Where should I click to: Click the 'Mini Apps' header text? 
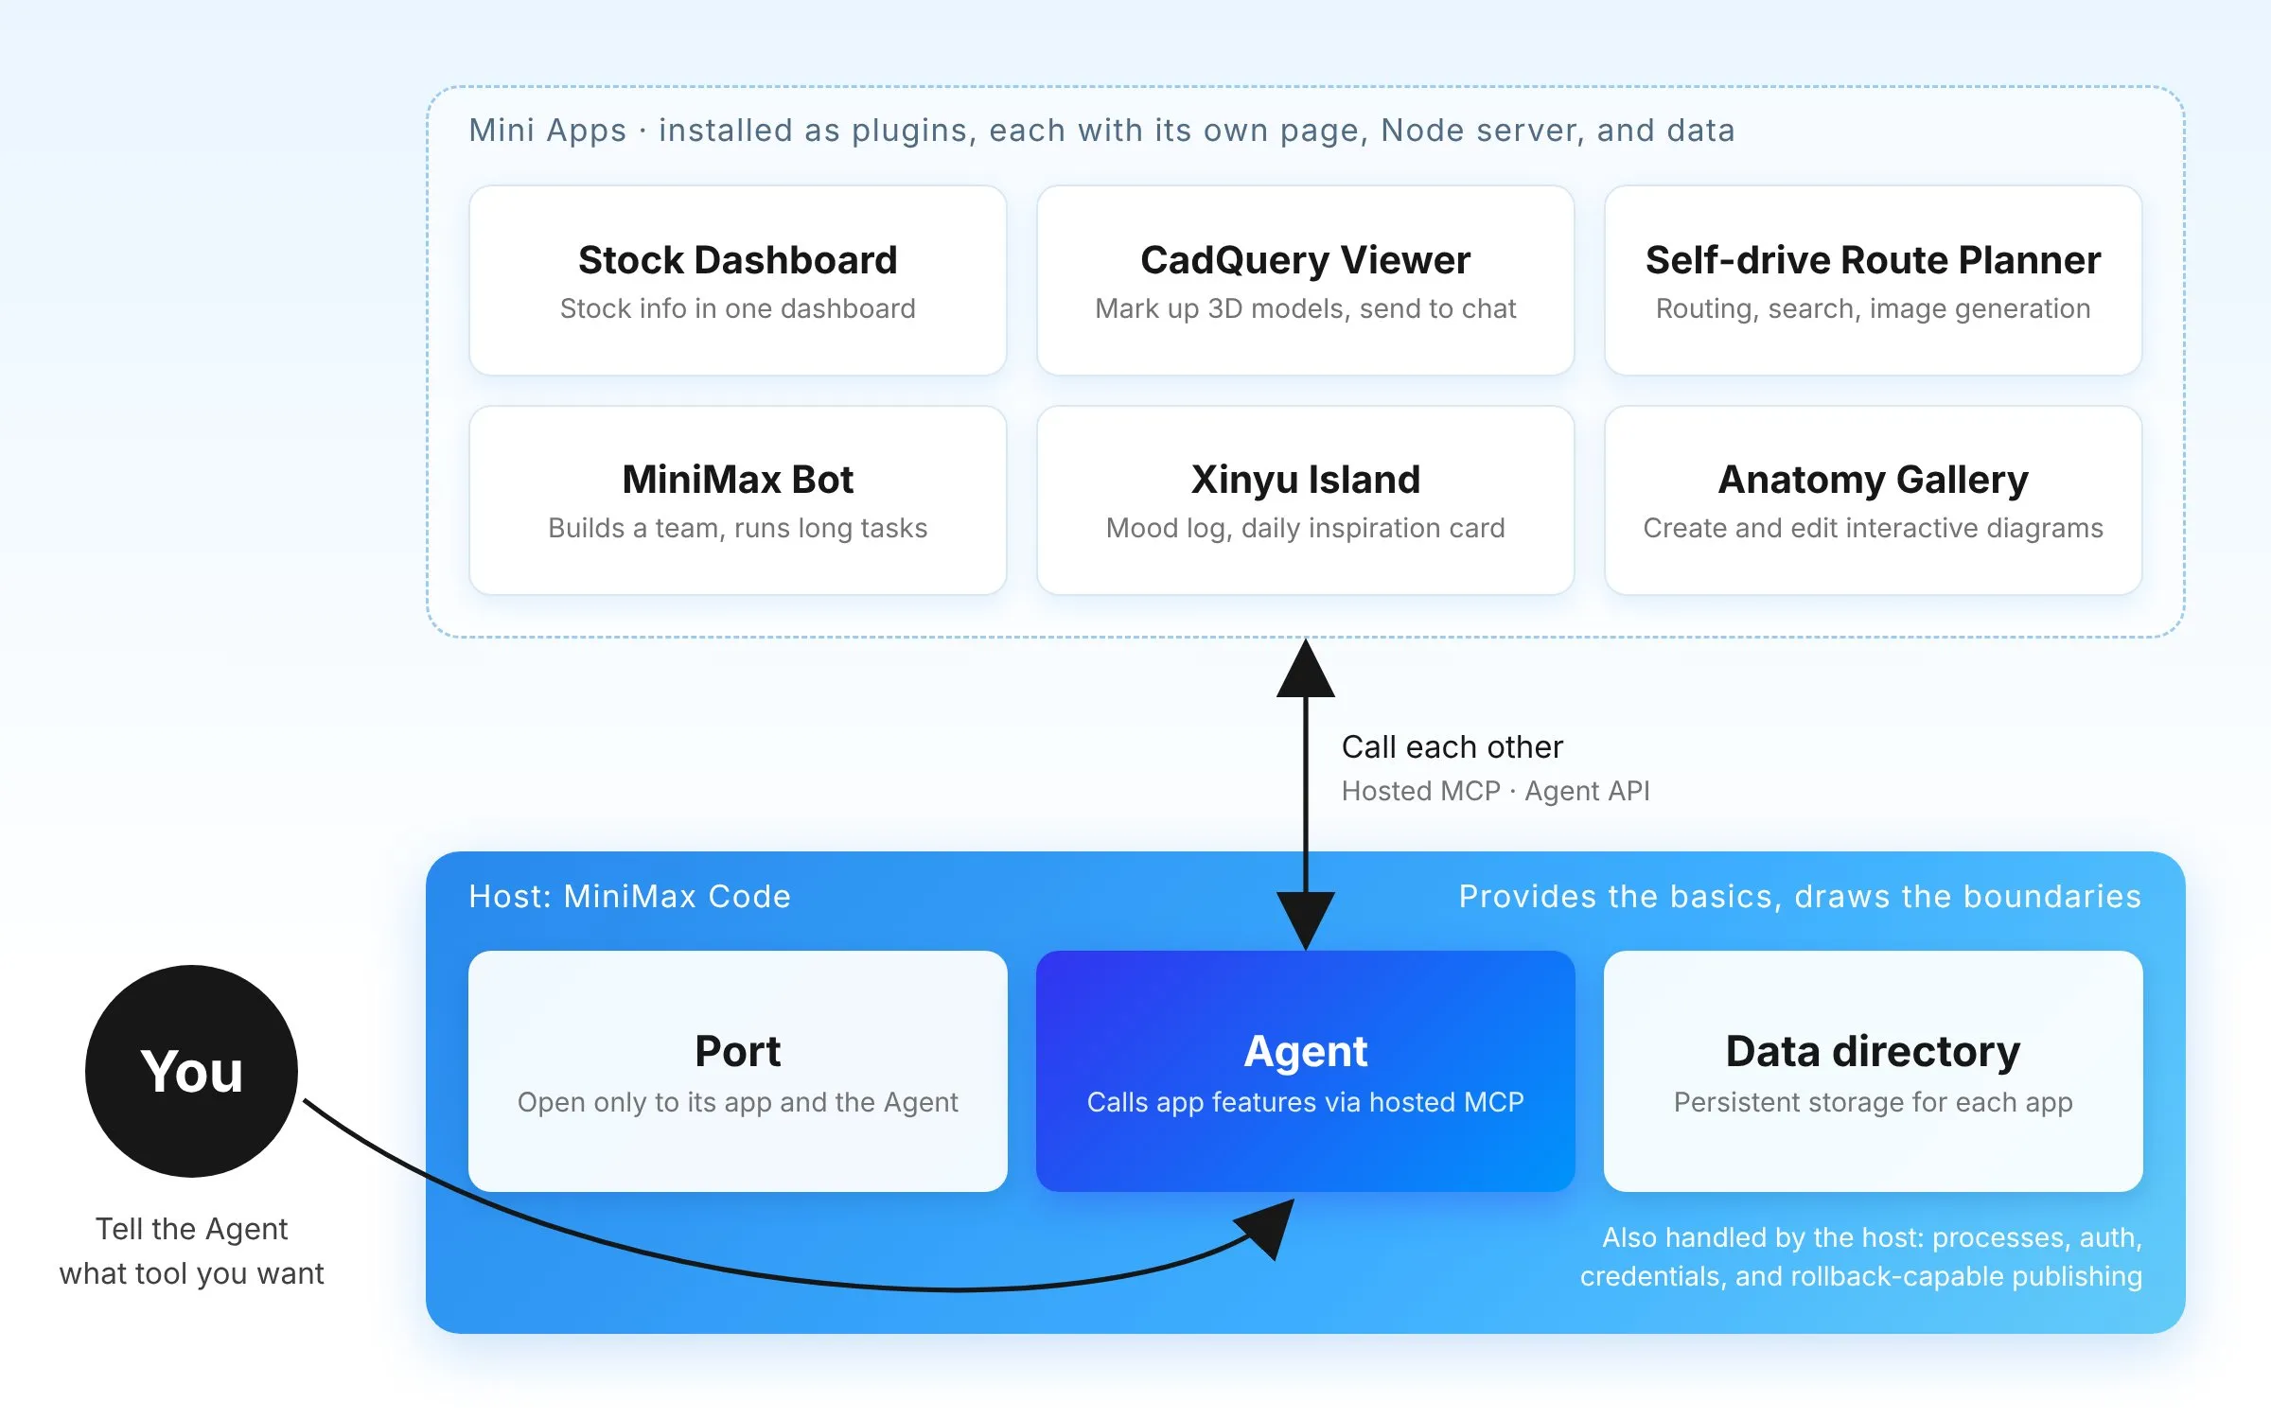pyautogui.click(x=1101, y=130)
